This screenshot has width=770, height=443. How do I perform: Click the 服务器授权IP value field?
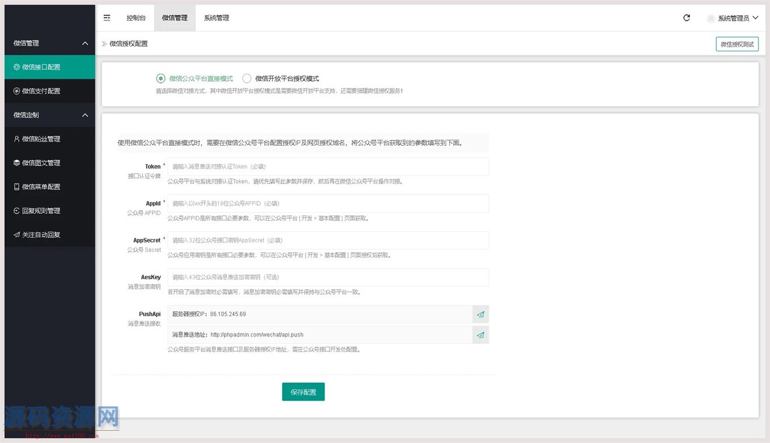320,314
